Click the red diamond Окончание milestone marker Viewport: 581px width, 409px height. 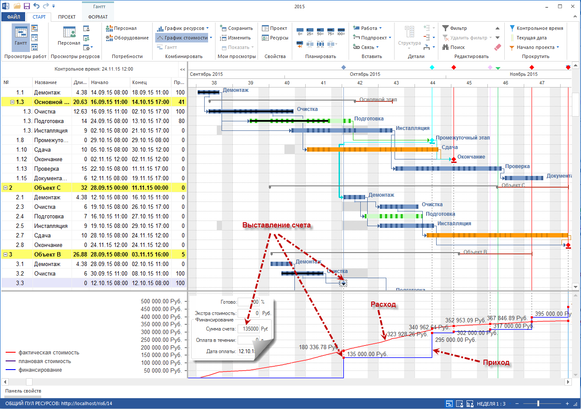(x=454, y=159)
